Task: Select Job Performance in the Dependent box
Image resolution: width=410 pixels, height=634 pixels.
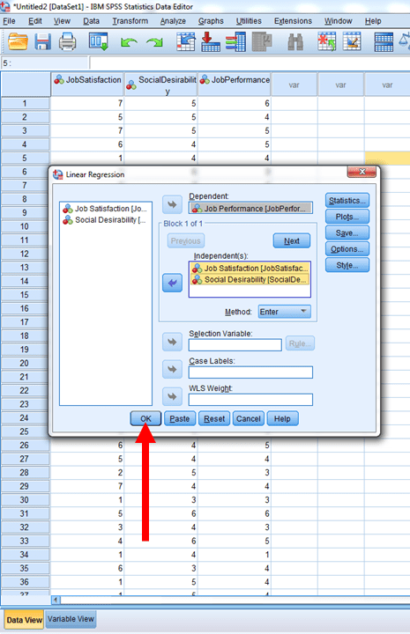Action: point(250,208)
